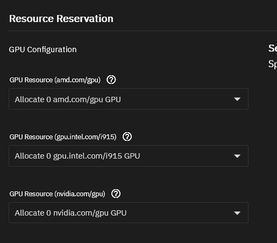
Task: Click the 'GPU Resource (nvidia.com/gpu)' label
Action: point(58,194)
